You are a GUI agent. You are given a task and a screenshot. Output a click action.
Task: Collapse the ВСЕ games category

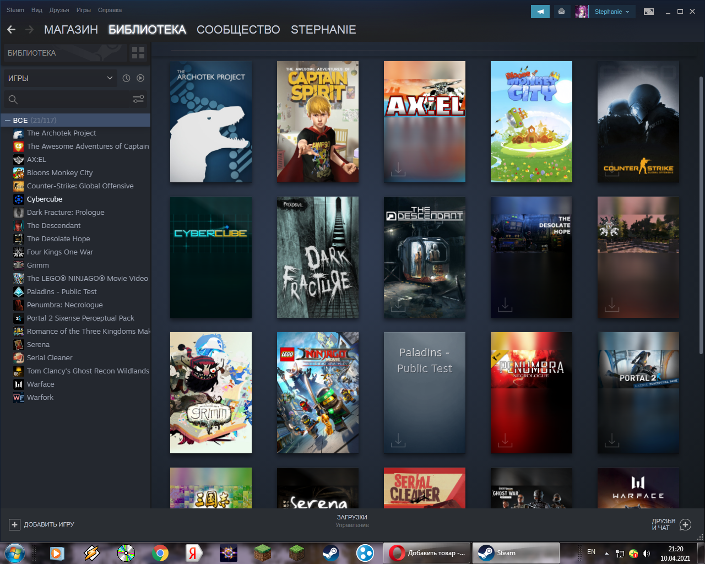pos(8,120)
